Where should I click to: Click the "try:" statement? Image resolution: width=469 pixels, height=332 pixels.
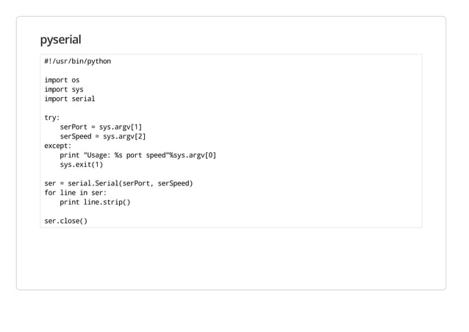point(52,118)
